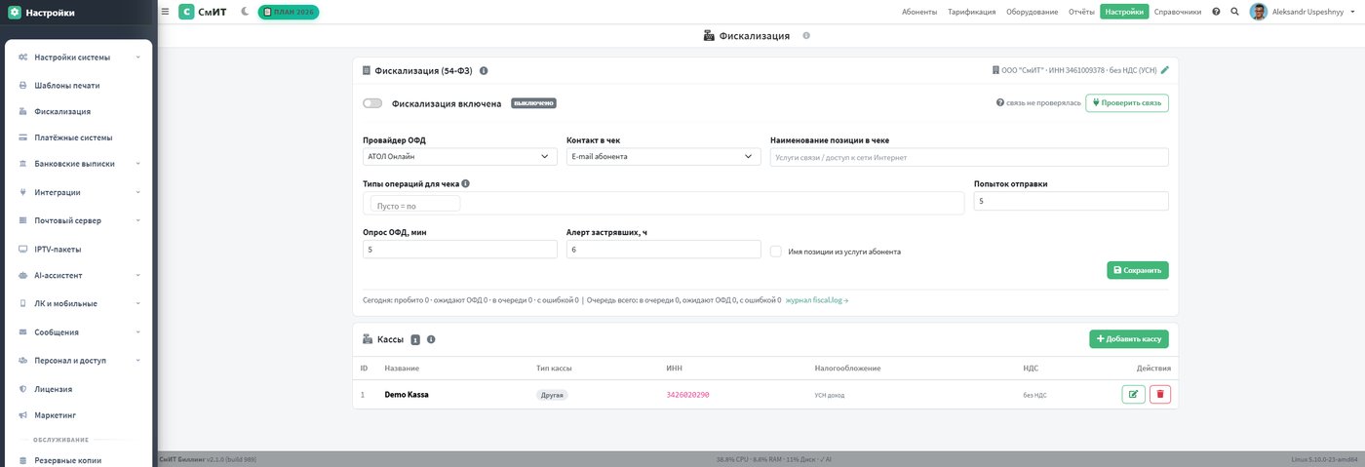Switch to dark mode via moon icon

pos(244,12)
